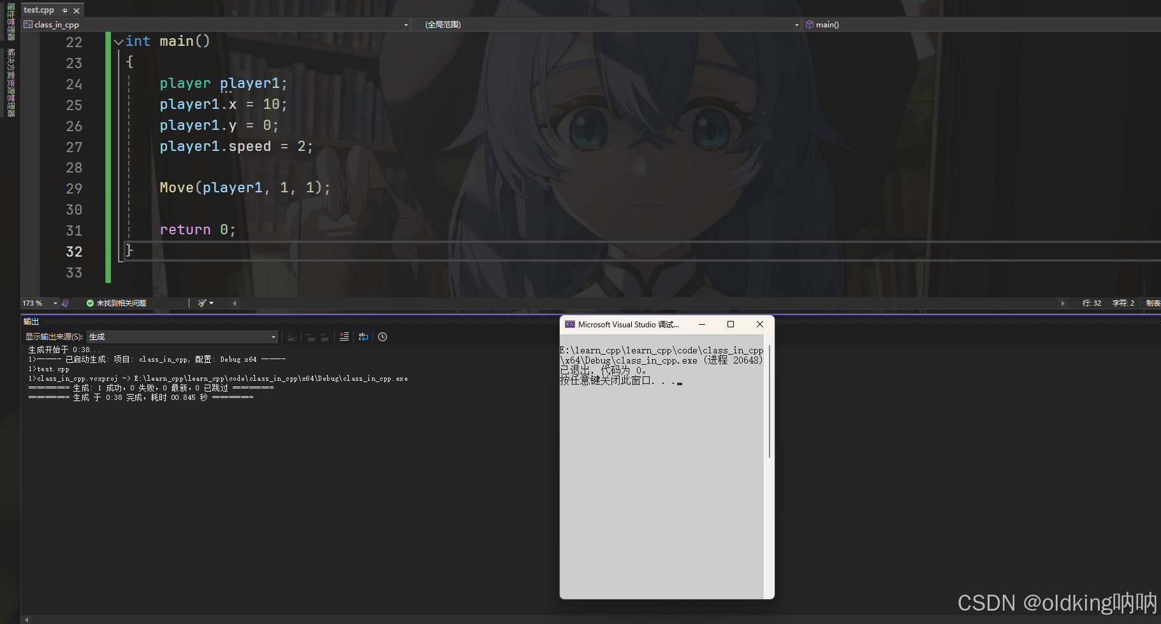Toggle output timestamps clock icon

[x=383, y=337]
